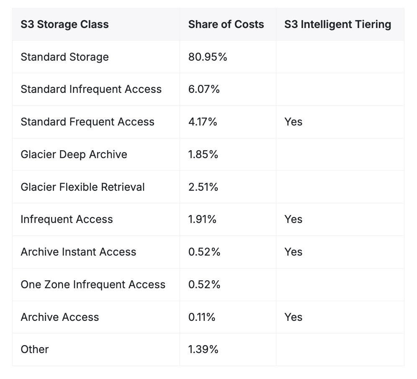Viewport: 417px width, 379px height.
Task: Select the "One Zone Infrequent Access" cell
Action: pos(93,284)
